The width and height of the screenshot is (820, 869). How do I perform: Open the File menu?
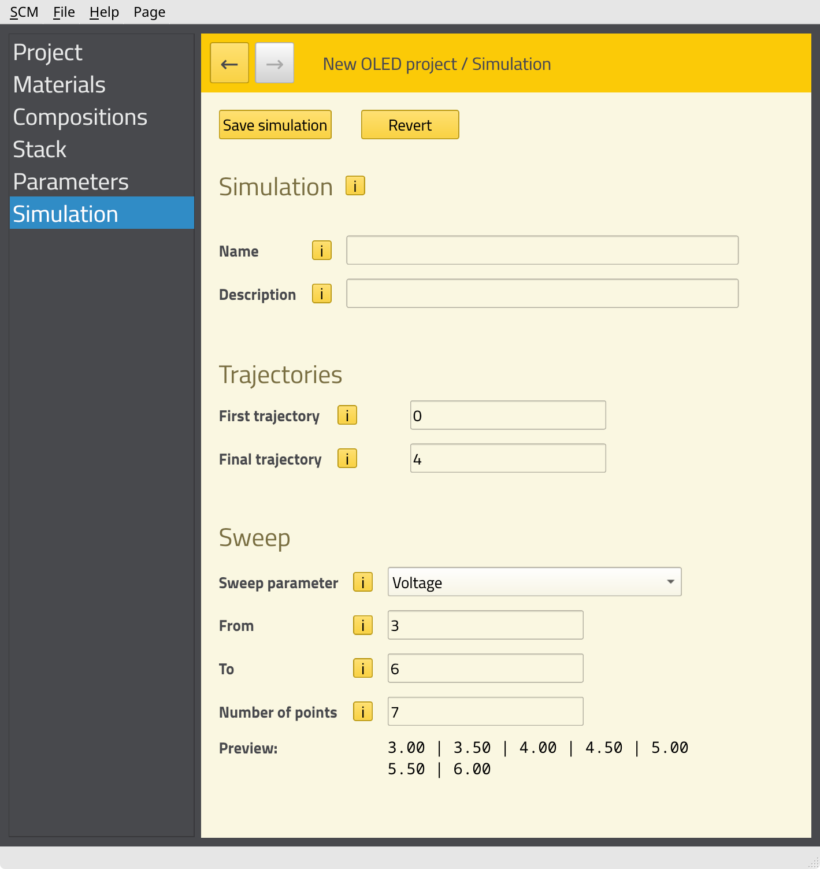coord(64,12)
